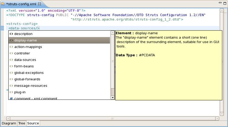Click editor horizontal scrollbar right arrow
This screenshot has width=228, height=127.
point(217,119)
